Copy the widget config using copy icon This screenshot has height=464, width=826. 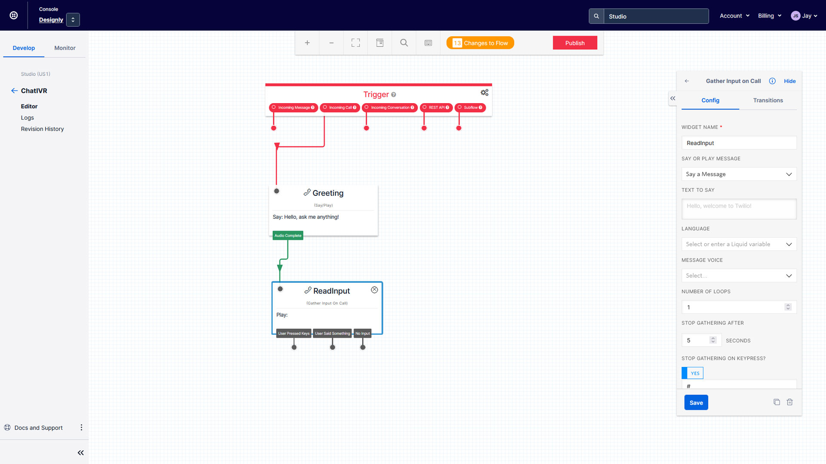pyautogui.click(x=777, y=402)
